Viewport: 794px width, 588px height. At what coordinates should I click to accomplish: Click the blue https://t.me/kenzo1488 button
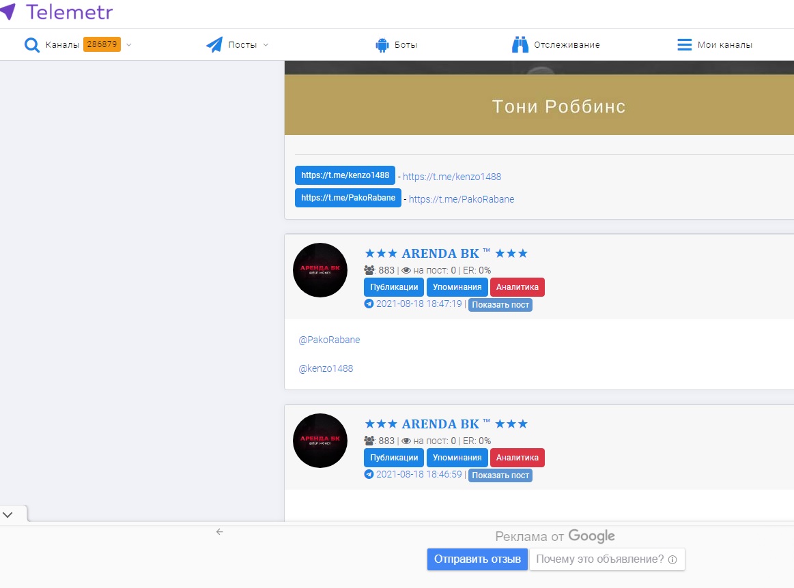click(x=345, y=175)
